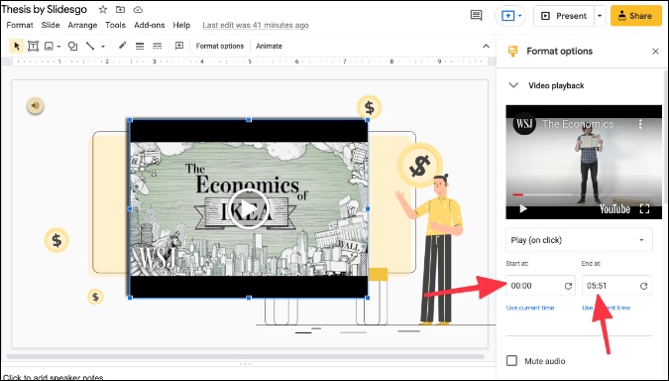Open the insert image dropdown arrow

coord(58,46)
